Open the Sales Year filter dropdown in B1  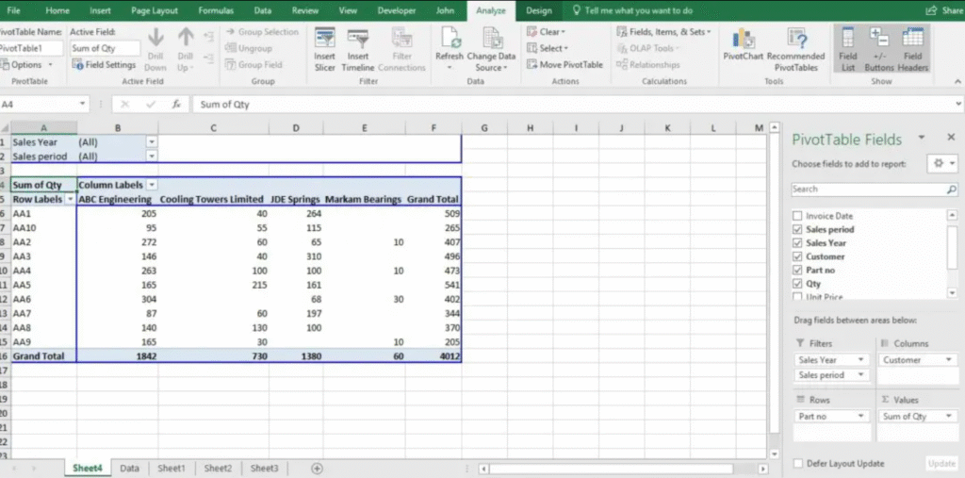(x=152, y=141)
